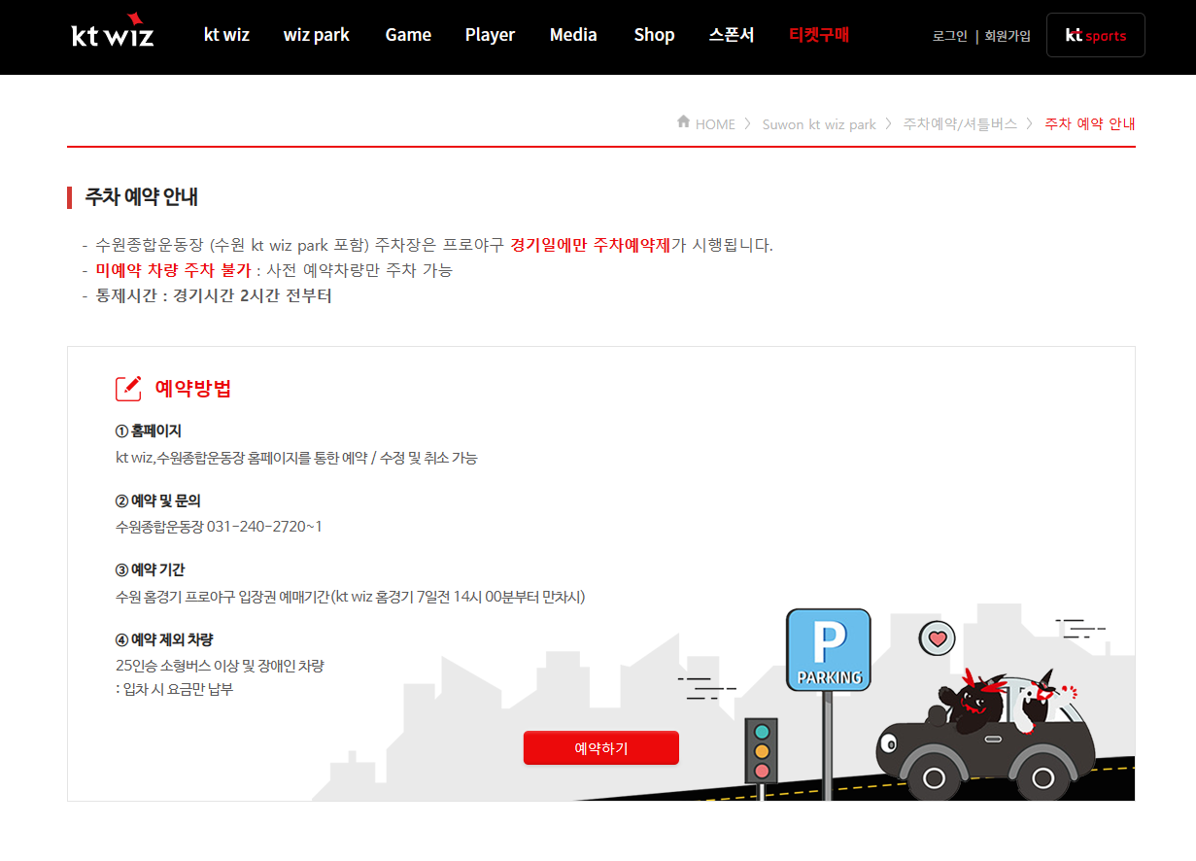
Task: Select Suwon kt wiz park breadcrumb
Action: [x=819, y=124]
